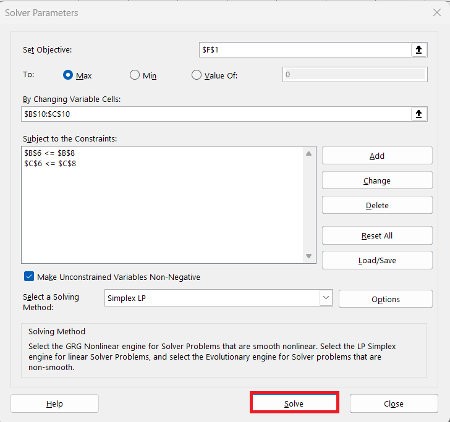
Task: Toggle Make Unconstrained Variables Non-Negative checkbox
Action: click(29, 277)
